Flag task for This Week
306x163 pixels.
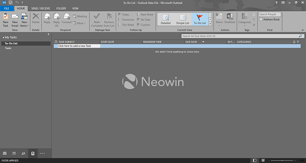click(x=126, y=25)
